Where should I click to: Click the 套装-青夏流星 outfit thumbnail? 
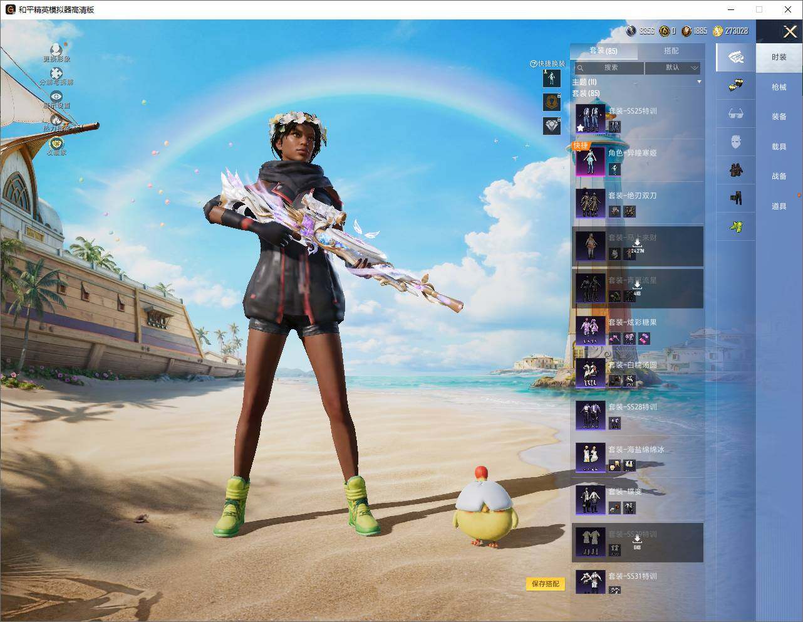591,288
